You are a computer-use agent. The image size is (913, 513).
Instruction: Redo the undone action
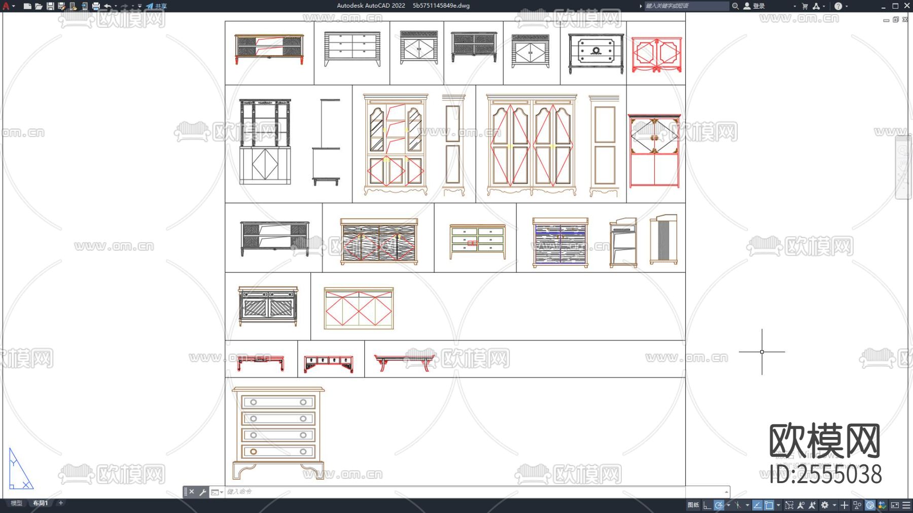[124, 6]
